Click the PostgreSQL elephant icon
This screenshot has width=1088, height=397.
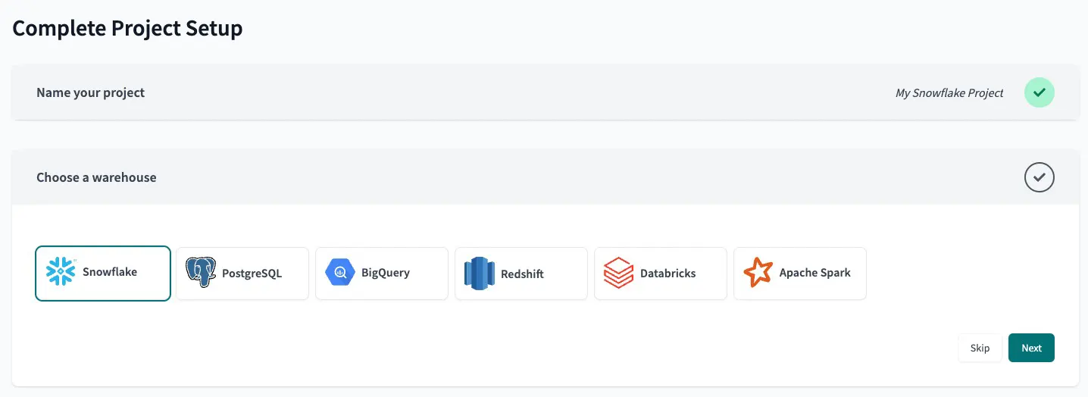click(x=201, y=273)
